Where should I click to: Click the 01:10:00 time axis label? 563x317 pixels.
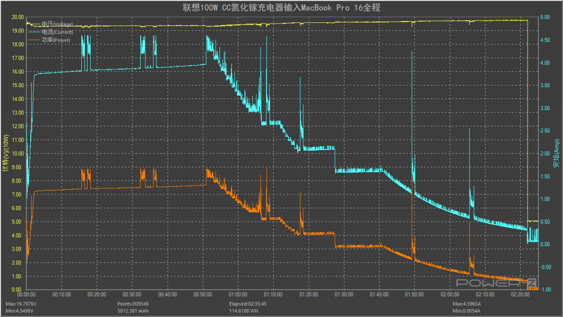point(273,295)
